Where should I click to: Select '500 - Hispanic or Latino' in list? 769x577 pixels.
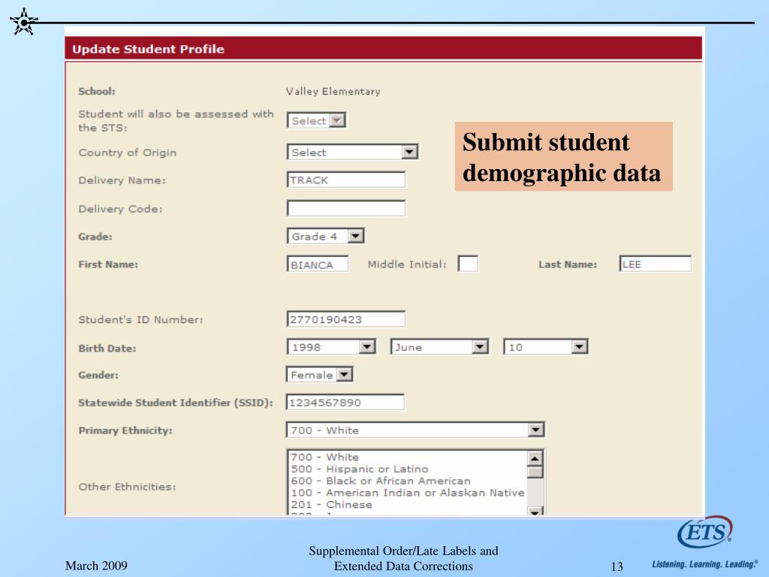pos(360,469)
